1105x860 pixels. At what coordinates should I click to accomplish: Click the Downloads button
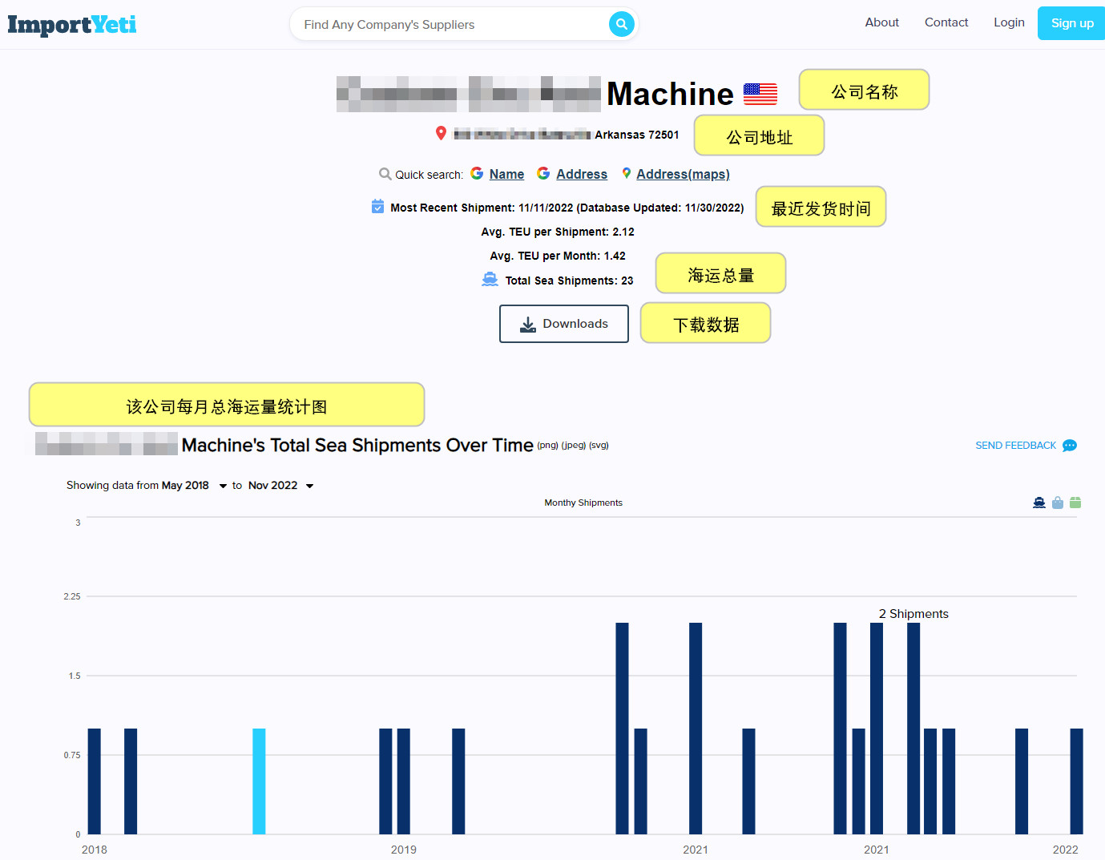563,323
